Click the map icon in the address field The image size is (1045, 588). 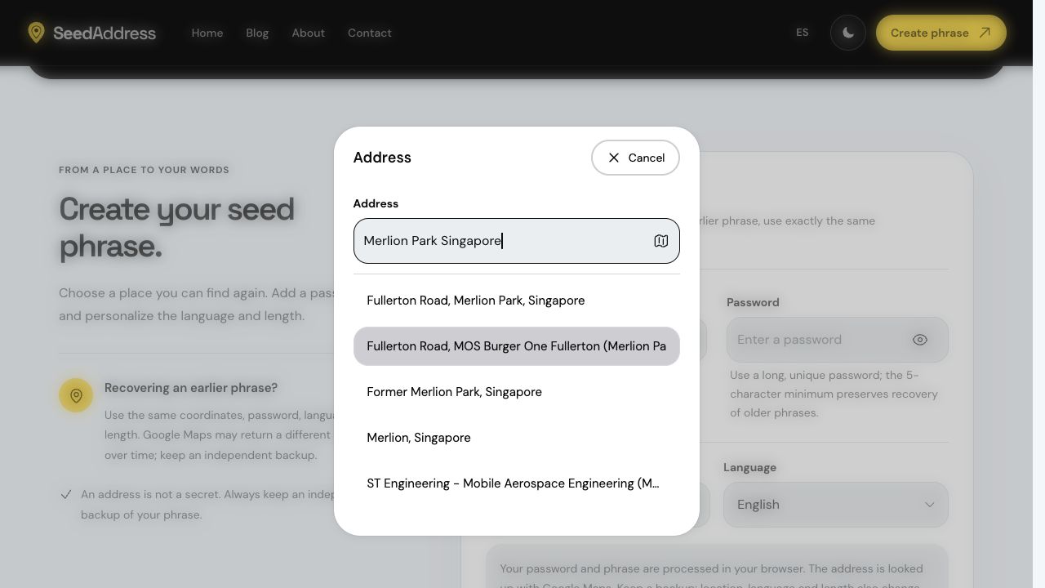coord(660,241)
